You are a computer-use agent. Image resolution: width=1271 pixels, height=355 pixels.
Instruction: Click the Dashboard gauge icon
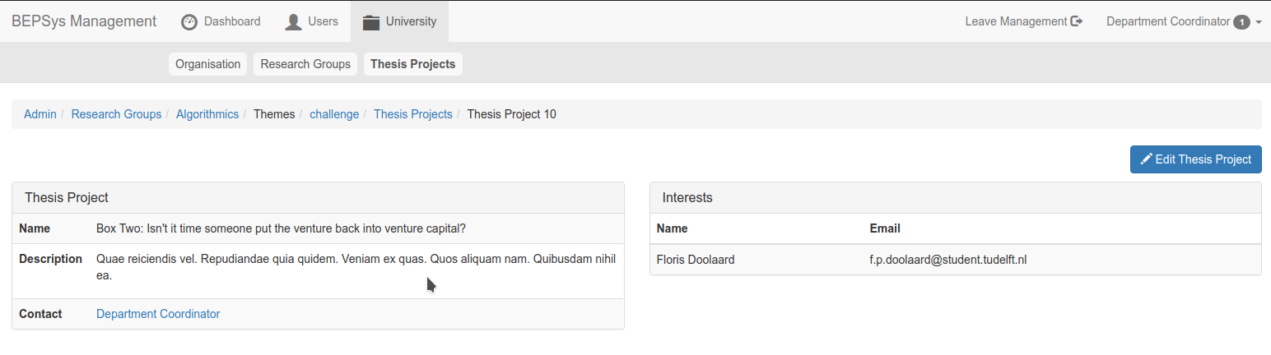189,22
